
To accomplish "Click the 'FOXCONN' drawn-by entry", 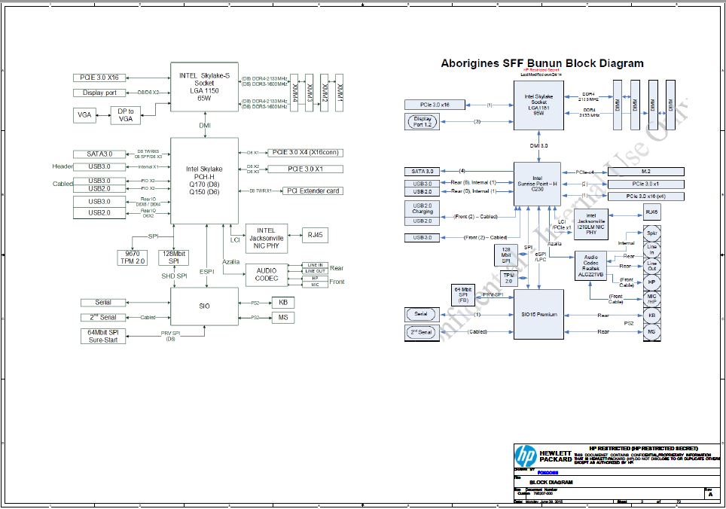I will click(x=548, y=472).
